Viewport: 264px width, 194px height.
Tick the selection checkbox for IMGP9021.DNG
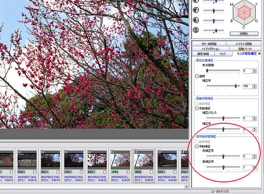[x=35, y=172]
